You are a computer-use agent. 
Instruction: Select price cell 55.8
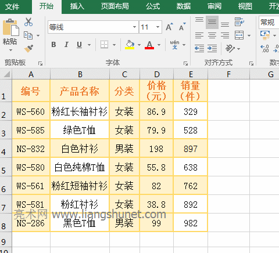click(156, 167)
